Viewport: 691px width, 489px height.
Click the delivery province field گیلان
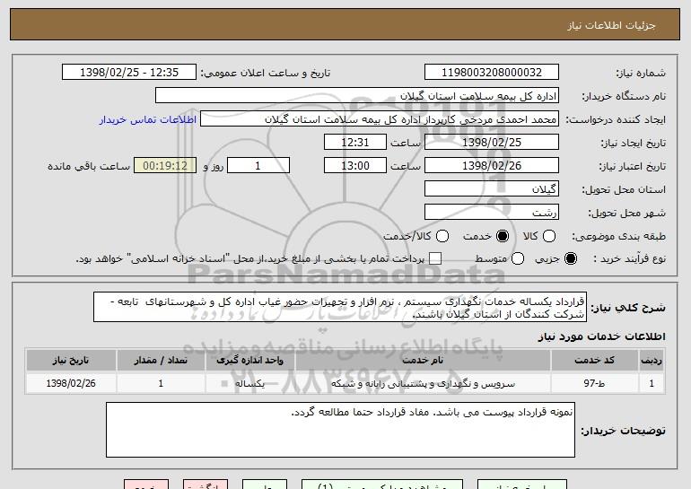pos(492,189)
